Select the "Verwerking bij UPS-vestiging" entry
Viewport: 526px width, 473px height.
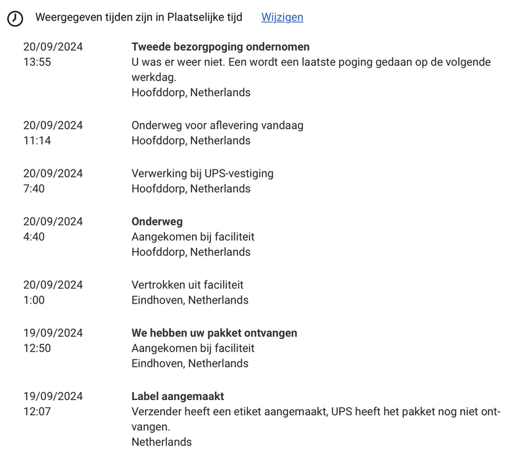(202, 173)
